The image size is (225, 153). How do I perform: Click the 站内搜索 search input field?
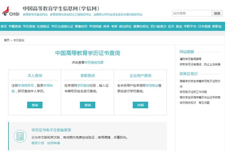tap(191, 13)
